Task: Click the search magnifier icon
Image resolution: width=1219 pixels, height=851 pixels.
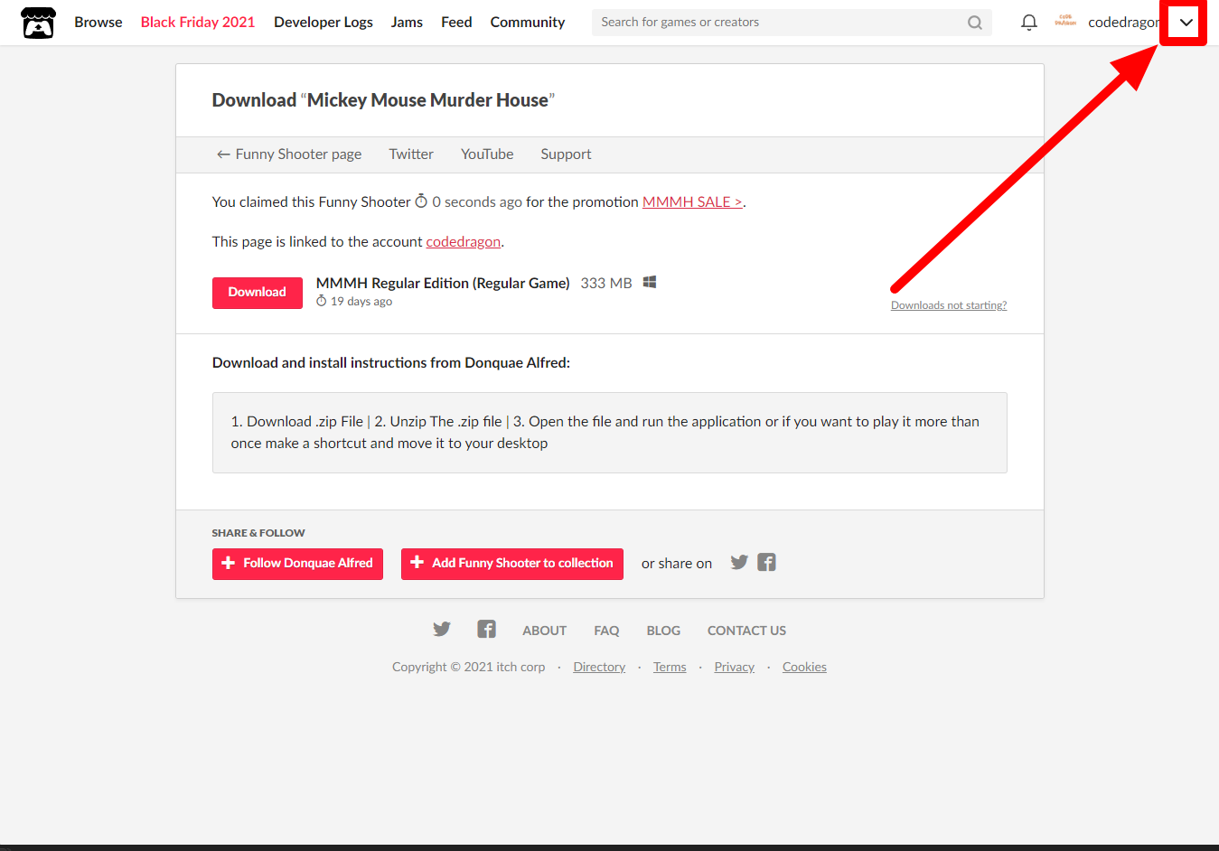Action: click(x=975, y=23)
